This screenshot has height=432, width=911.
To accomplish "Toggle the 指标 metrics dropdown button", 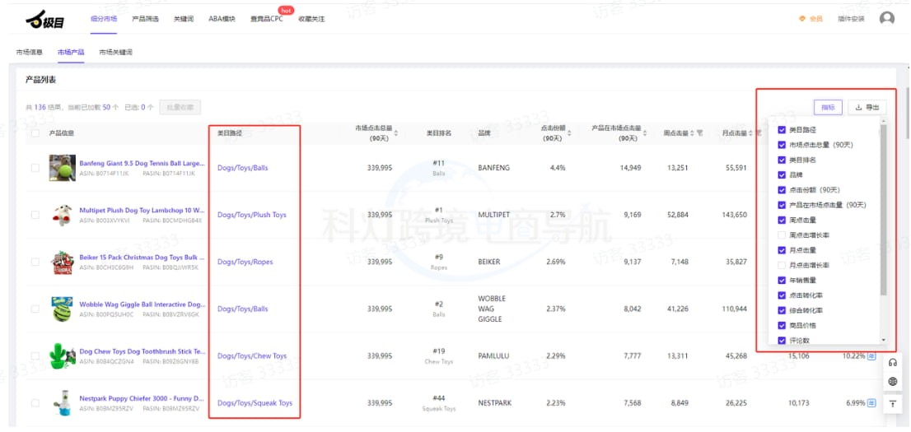I will [x=828, y=107].
